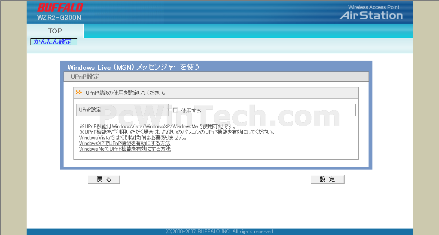Screen dimensions: 439x235
Task: Enable the 使用する UPnP checkbox
Action: click(175, 110)
